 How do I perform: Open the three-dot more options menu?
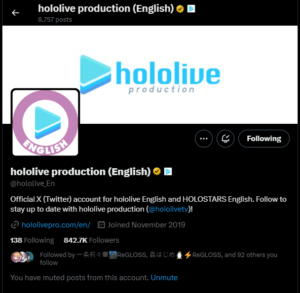204,139
